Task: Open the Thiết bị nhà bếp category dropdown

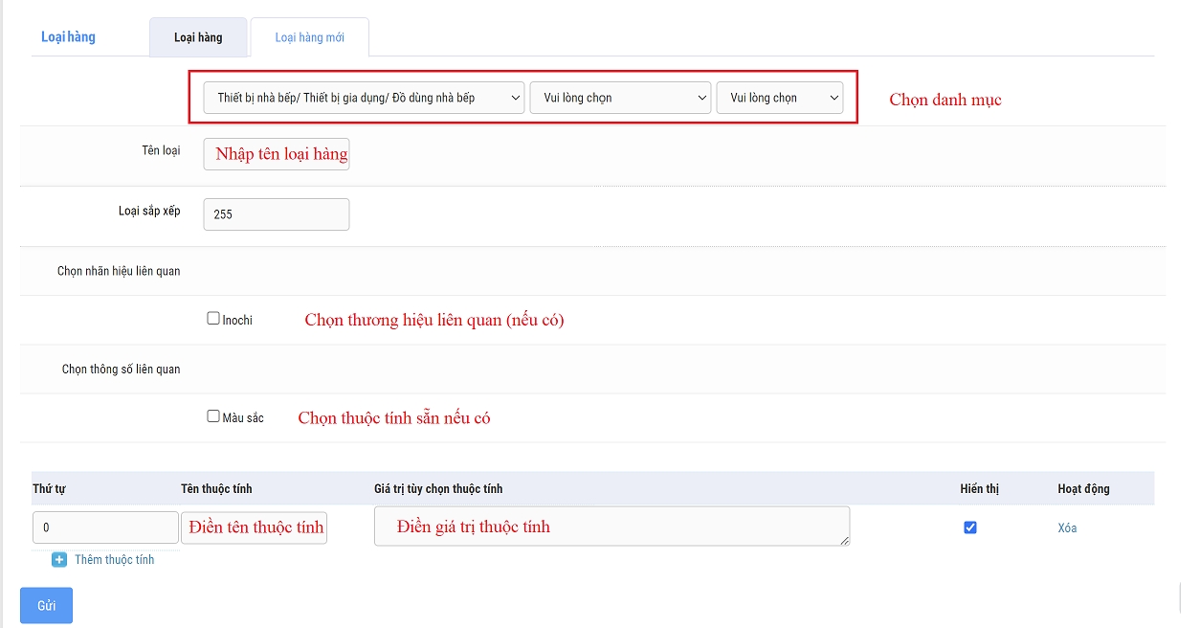Action: pos(364,98)
